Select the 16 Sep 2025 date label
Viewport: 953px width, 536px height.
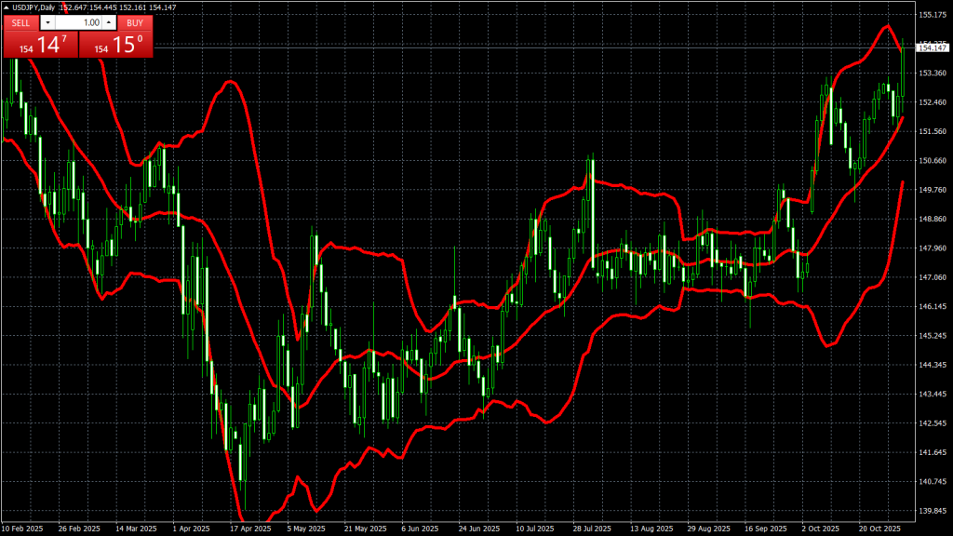click(764, 528)
